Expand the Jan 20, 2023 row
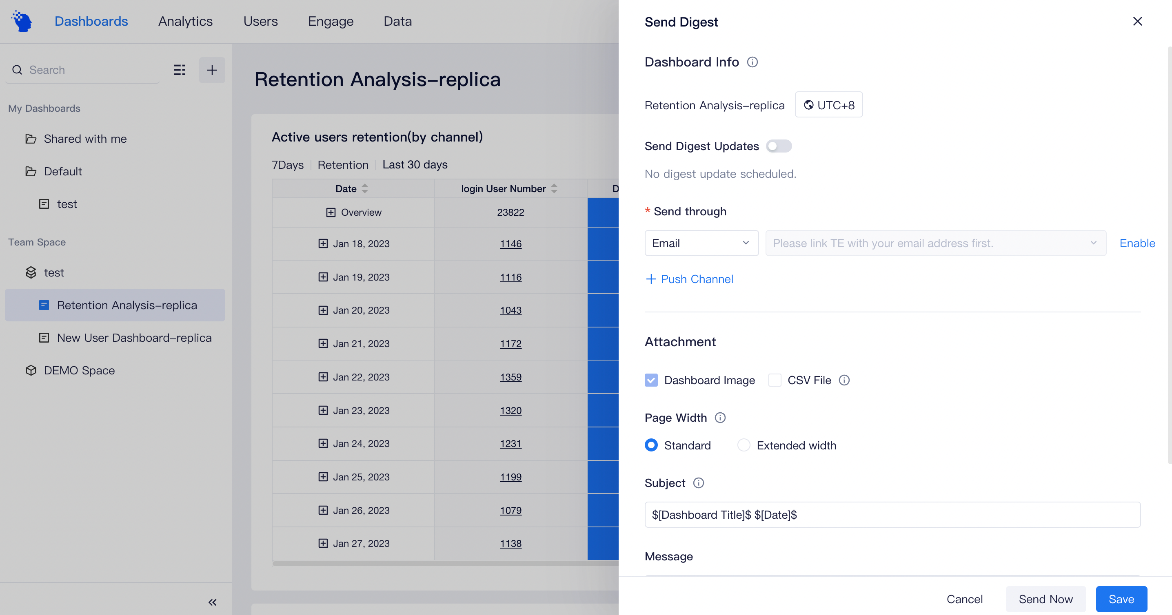Screen dimensions: 1172x615 (323, 310)
